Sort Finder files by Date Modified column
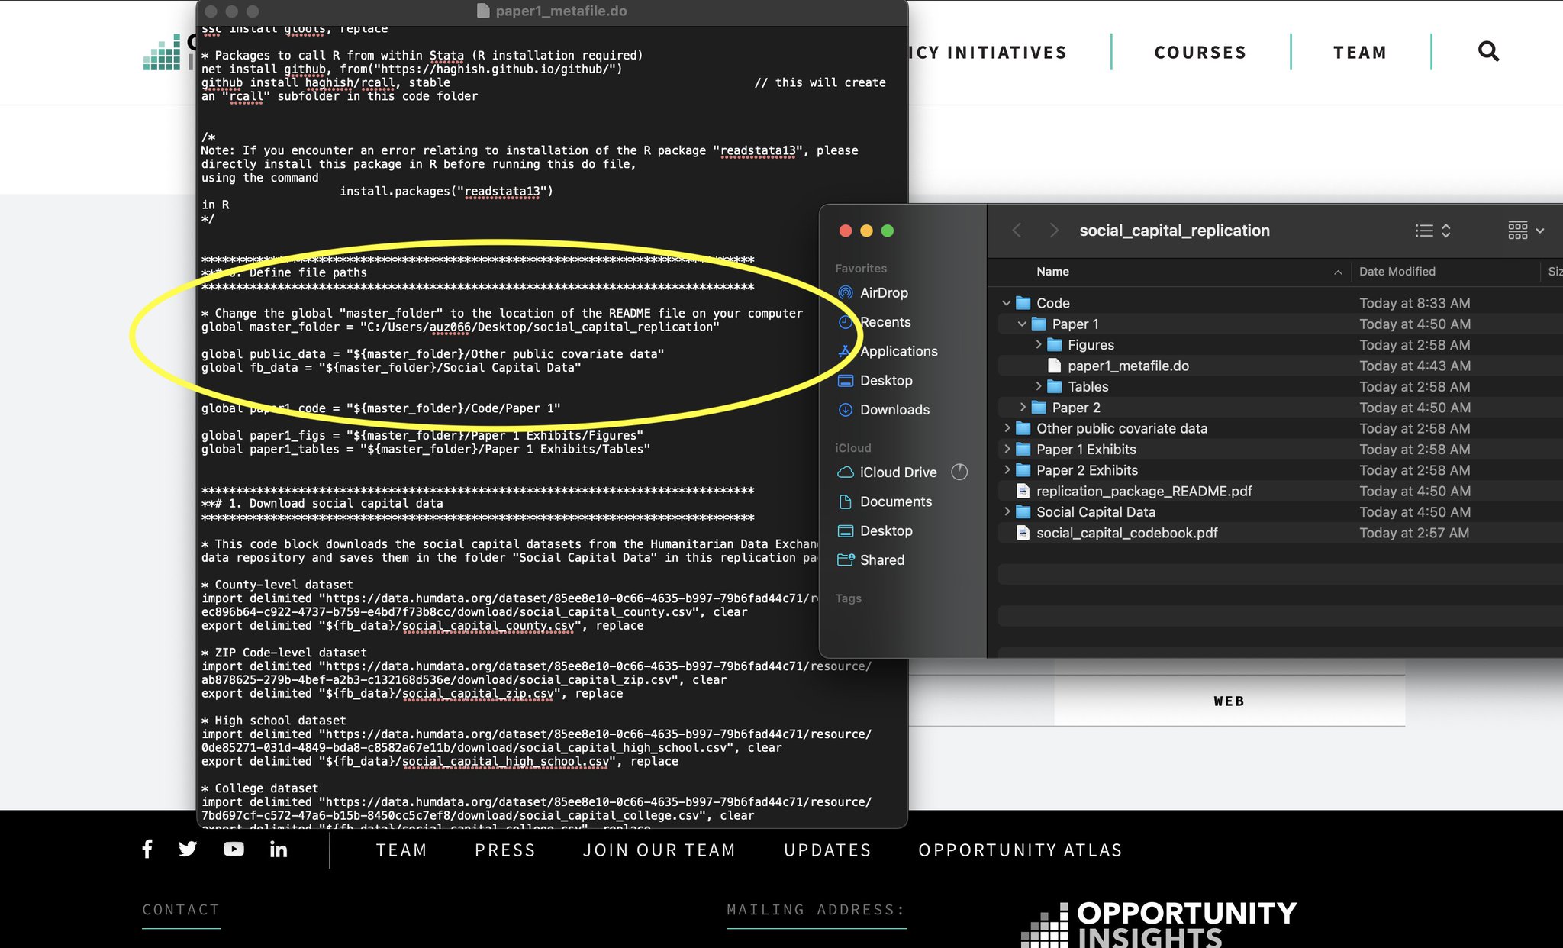 1397,272
